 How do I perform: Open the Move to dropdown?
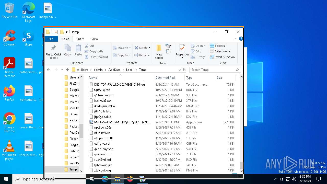pos(122,48)
